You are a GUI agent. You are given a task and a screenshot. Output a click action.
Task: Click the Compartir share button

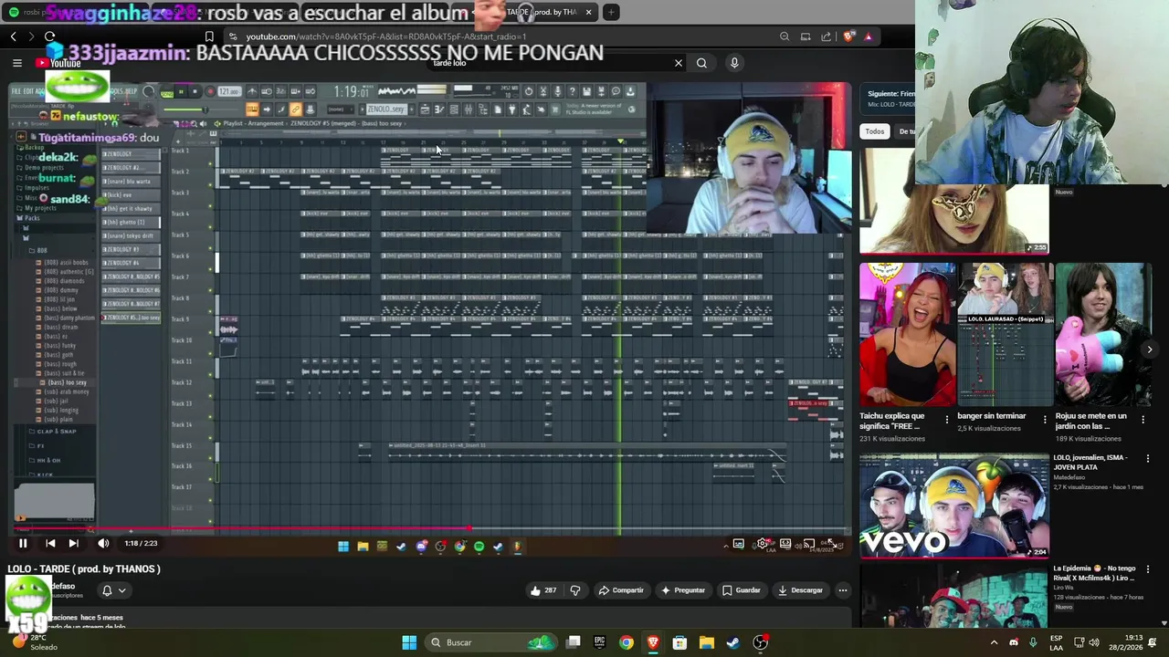pyautogui.click(x=621, y=590)
